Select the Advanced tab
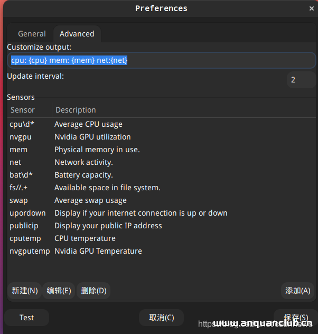 tap(77, 34)
